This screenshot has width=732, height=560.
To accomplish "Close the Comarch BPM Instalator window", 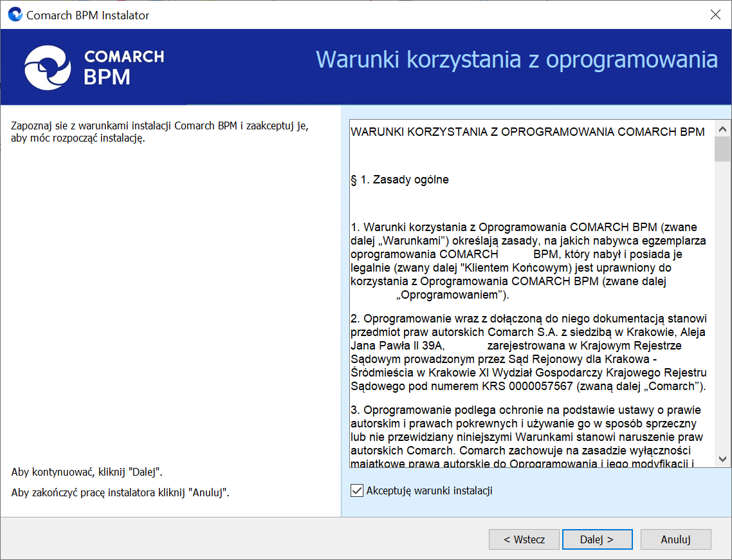I will (715, 14).
